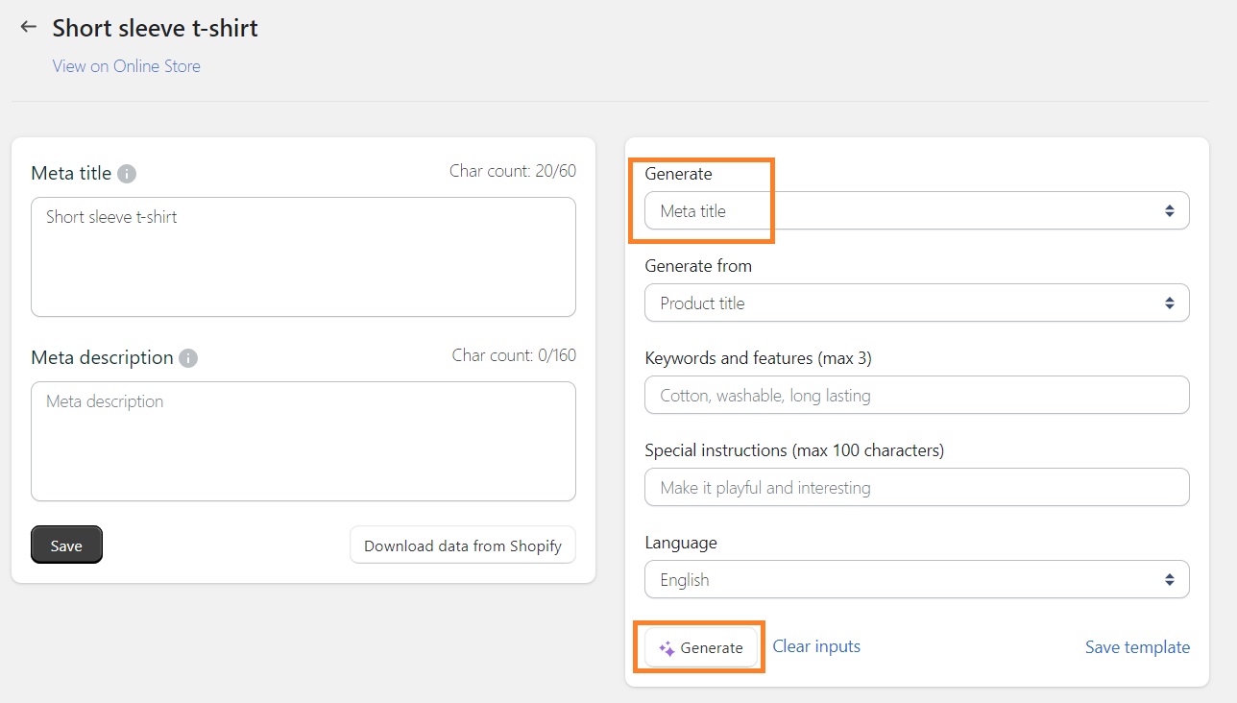The image size is (1237, 703).
Task: Click the sparkles icon on the Generate button
Action: coord(667,648)
